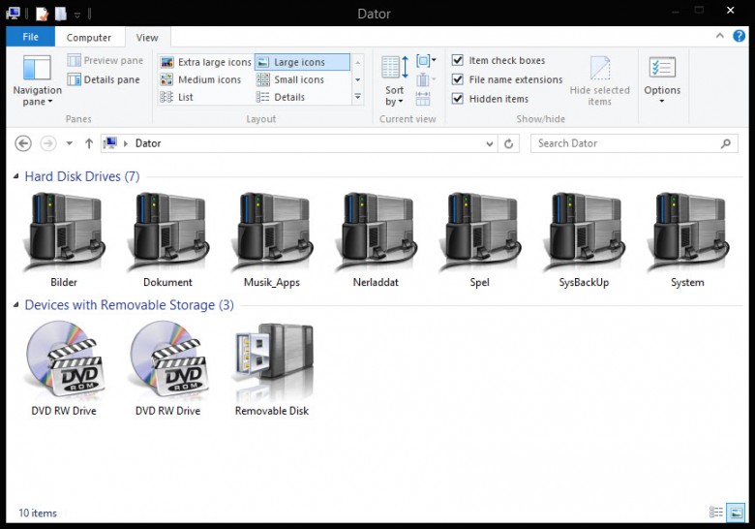Switch to Medium icons layout
Viewport: 755px width, 529px height.
pyautogui.click(x=200, y=79)
